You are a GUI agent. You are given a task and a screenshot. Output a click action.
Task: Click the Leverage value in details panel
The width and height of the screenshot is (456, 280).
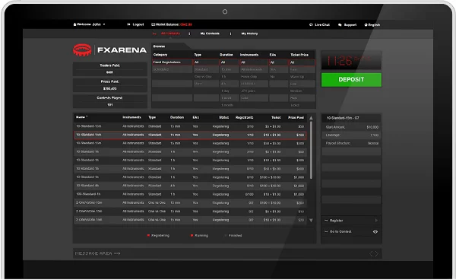coord(374,135)
